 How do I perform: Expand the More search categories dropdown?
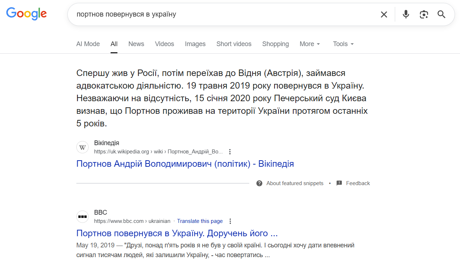pyautogui.click(x=309, y=44)
